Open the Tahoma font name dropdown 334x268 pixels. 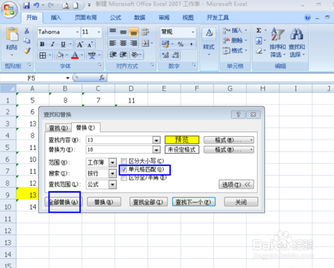pos(77,32)
